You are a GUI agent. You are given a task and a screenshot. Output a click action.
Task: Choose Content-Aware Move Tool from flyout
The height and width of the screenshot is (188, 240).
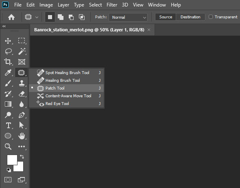click(x=66, y=96)
